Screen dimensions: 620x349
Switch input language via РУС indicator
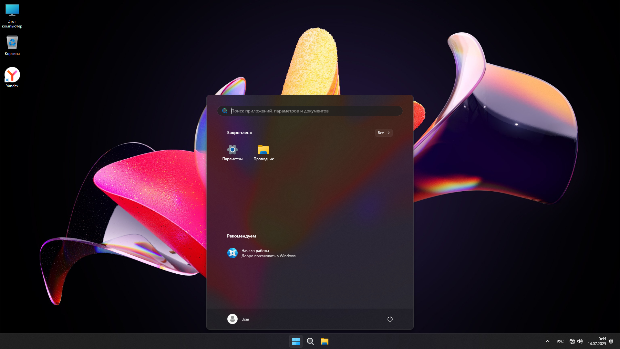(560, 341)
